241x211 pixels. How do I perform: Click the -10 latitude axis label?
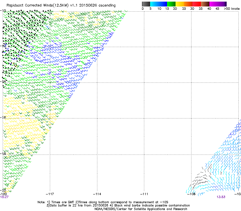[3, 11]
